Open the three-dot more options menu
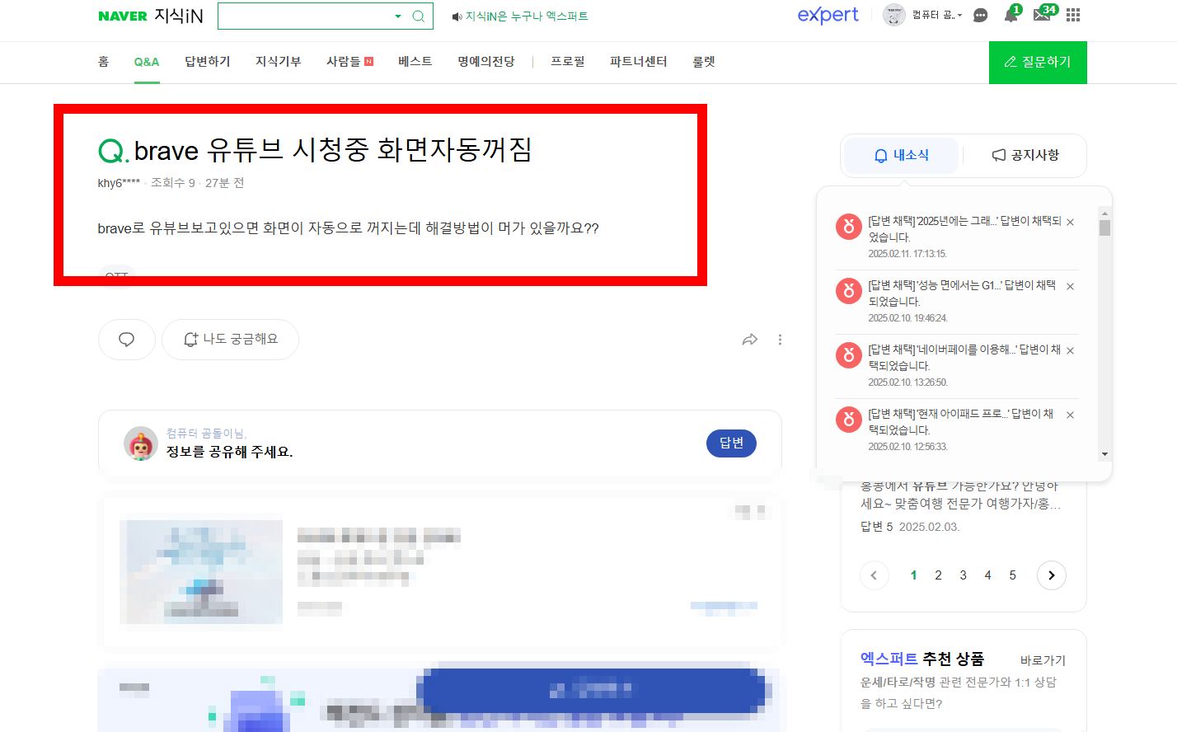The width and height of the screenshot is (1177, 732). 780,340
